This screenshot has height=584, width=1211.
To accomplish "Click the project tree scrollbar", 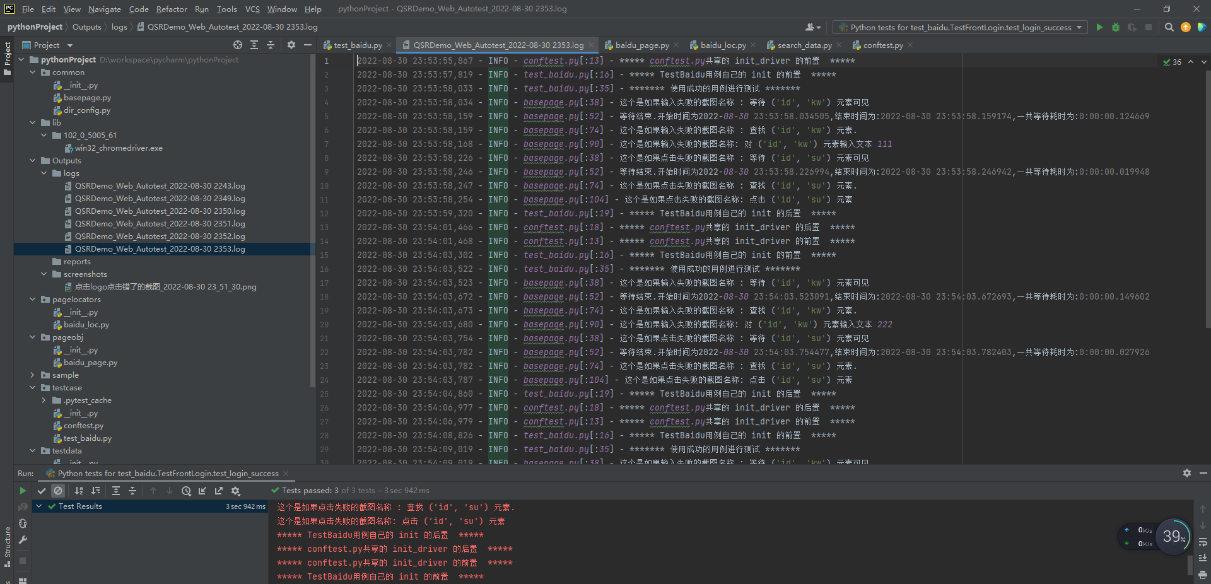I will [313, 221].
